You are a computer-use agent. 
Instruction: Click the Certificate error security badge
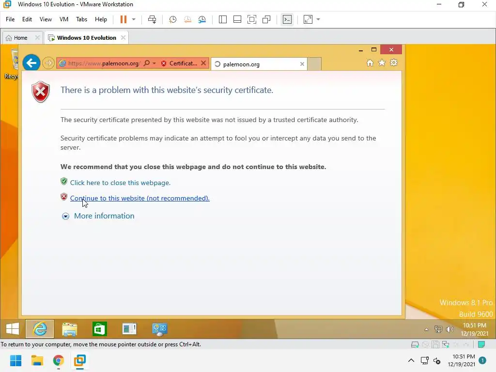179,63
